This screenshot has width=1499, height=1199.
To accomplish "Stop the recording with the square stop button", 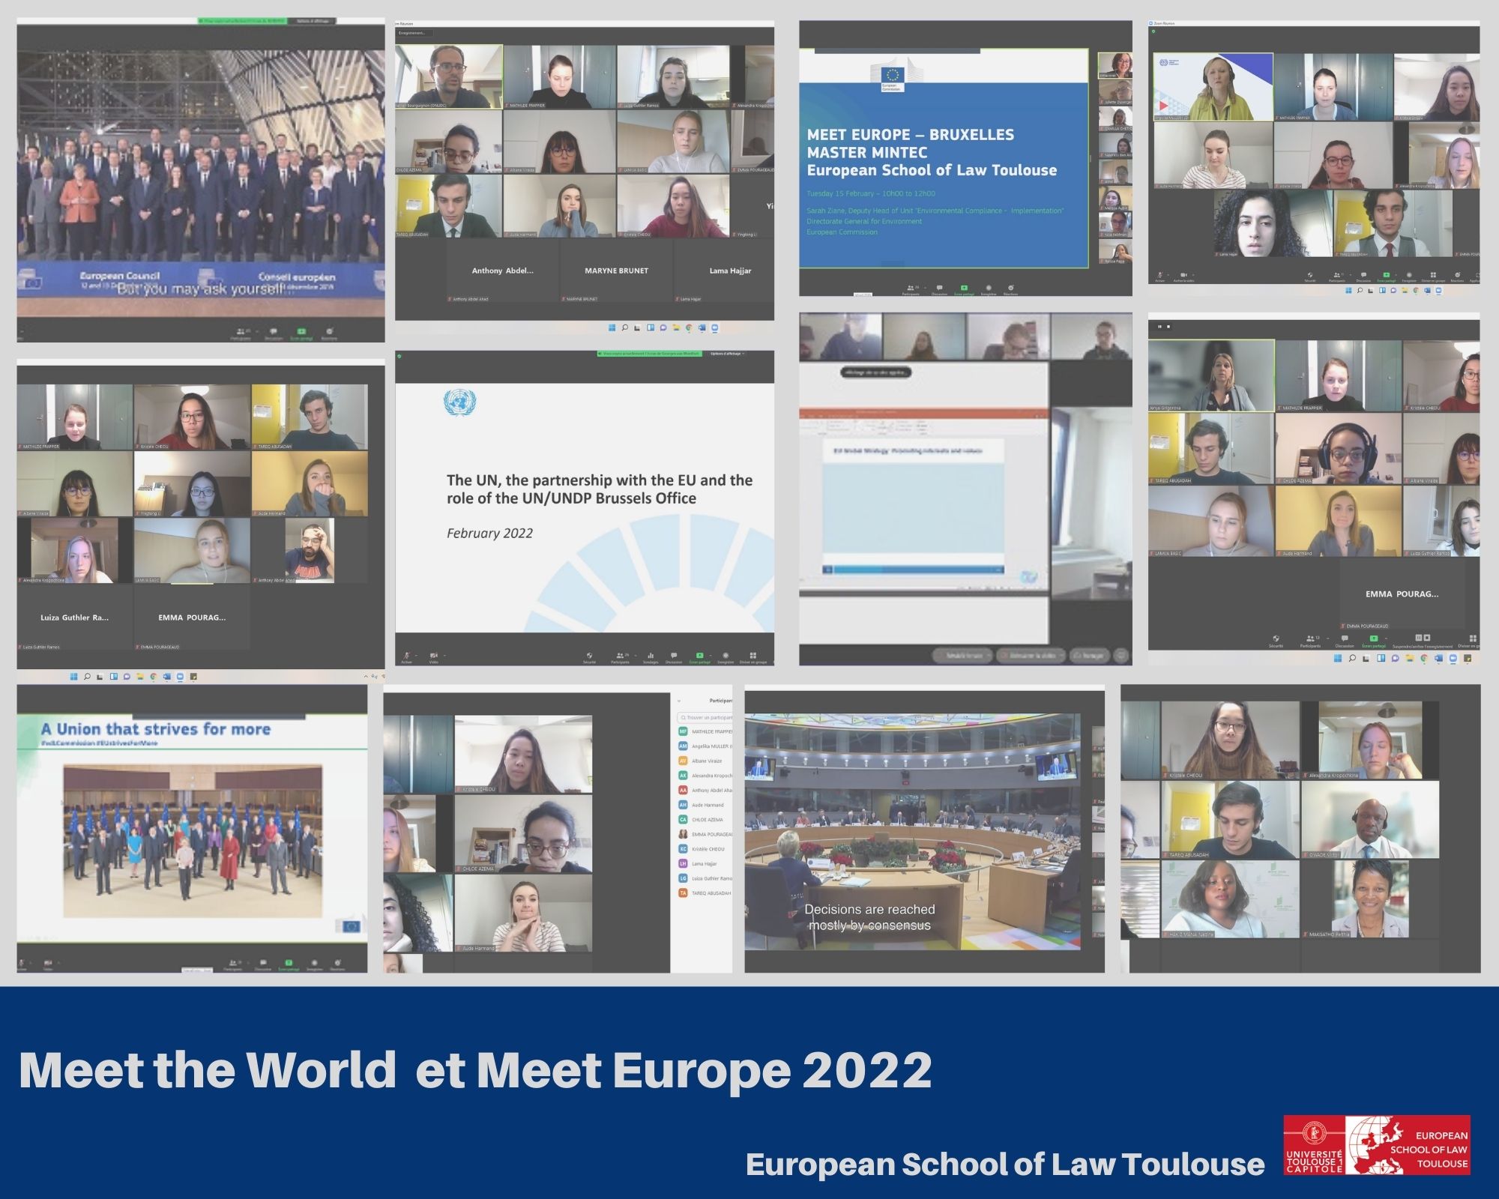I will (1427, 638).
